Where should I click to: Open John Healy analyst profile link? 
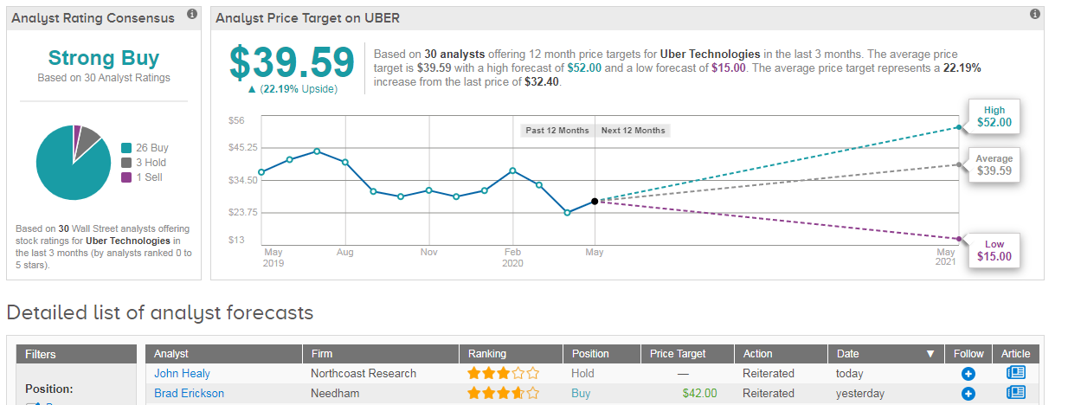click(182, 374)
